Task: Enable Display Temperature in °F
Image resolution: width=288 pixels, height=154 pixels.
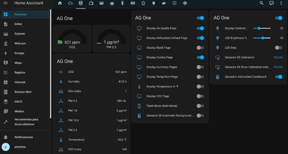Action: click(x=200, y=87)
